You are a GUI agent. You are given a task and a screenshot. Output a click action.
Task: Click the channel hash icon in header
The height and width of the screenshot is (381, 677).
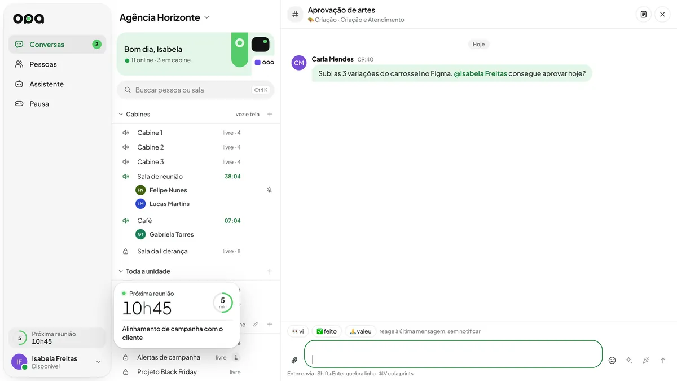coord(295,15)
